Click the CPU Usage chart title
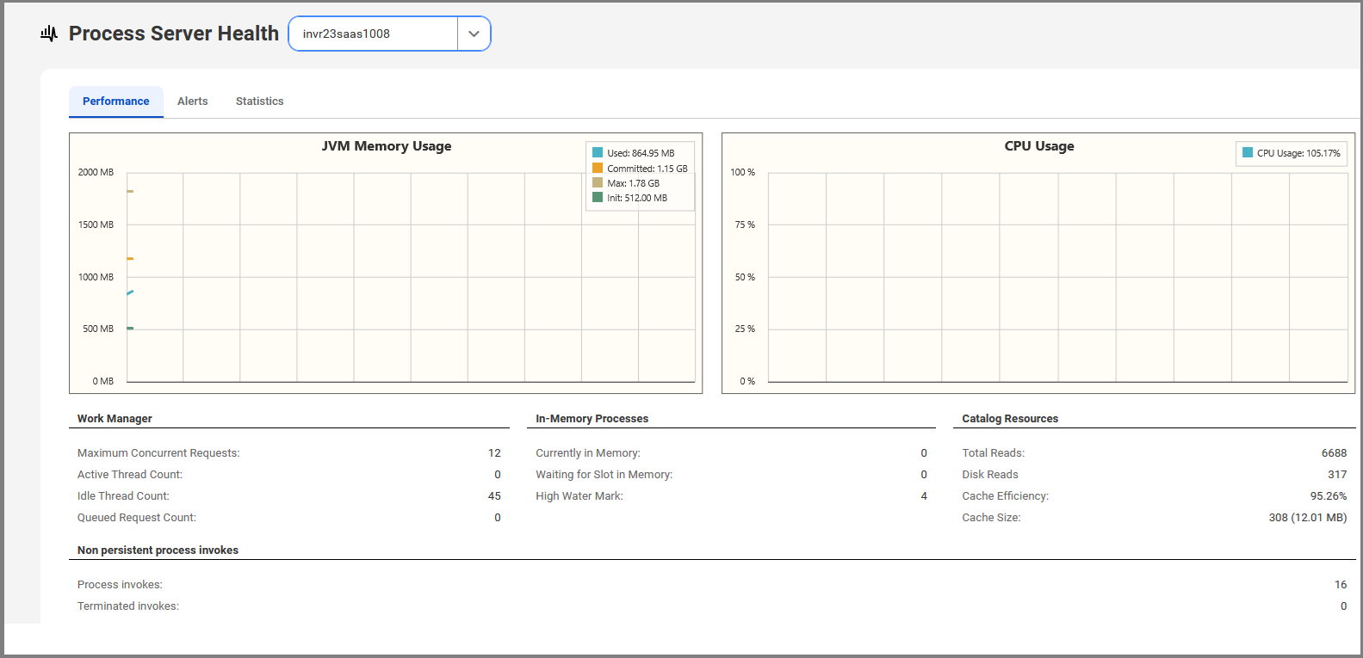1363x658 pixels. click(1039, 146)
